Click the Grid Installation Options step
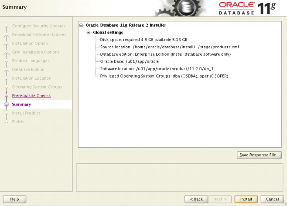This screenshot has width=287, height=206. click(x=36, y=52)
